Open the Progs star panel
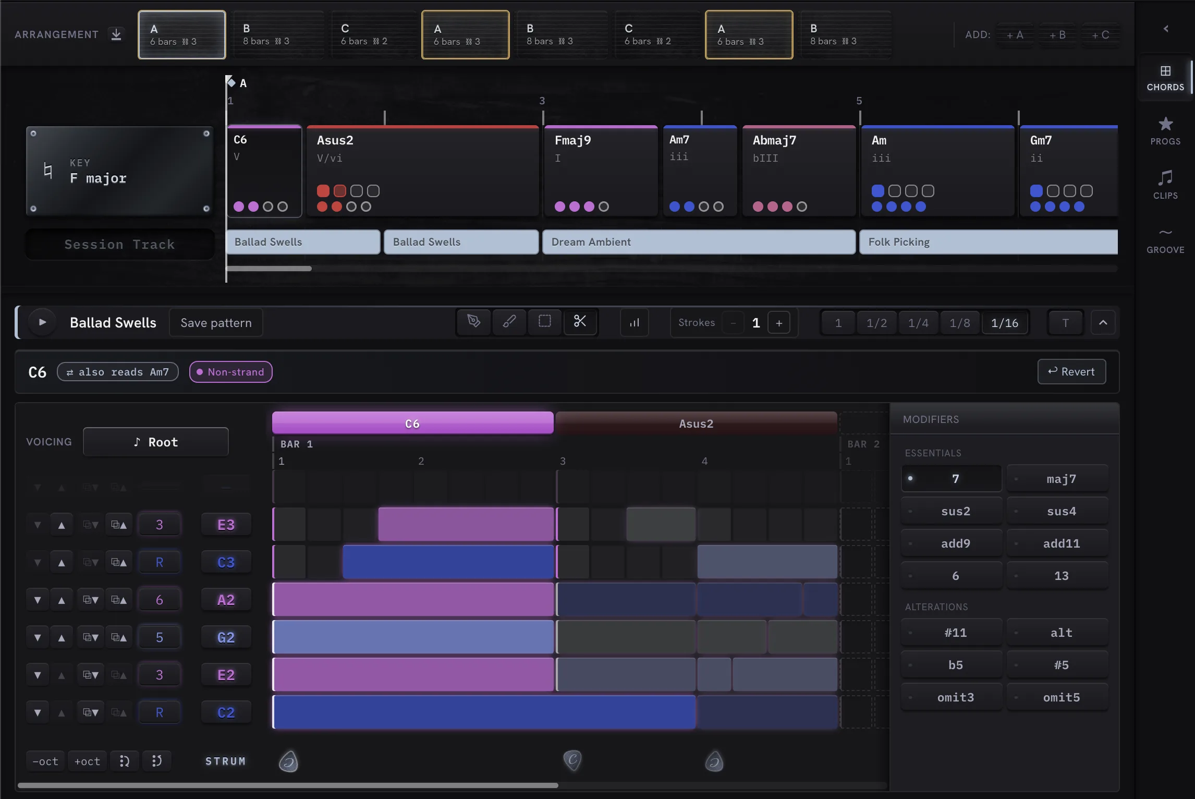 (x=1165, y=130)
